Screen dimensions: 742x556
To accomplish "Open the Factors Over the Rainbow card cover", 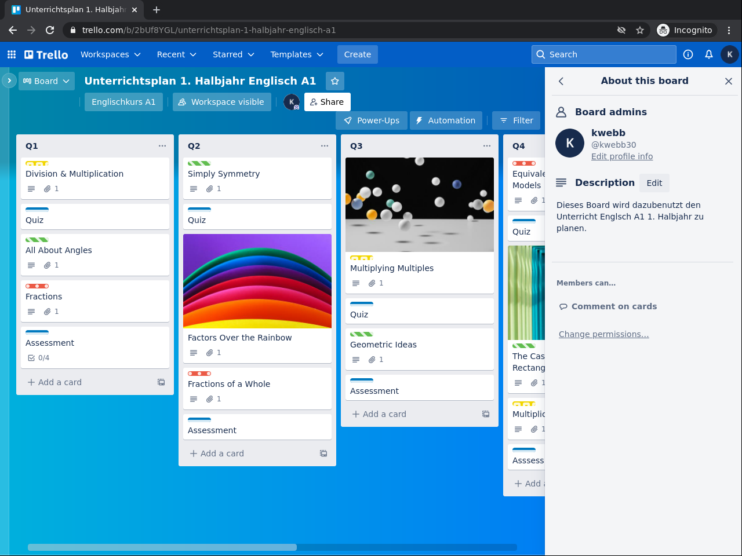I will (257, 281).
